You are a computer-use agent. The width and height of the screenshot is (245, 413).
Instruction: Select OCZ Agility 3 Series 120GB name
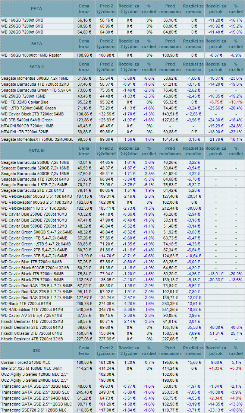tap(35, 375)
